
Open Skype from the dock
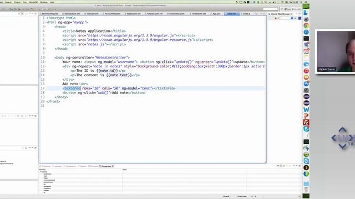(x=306, y=129)
